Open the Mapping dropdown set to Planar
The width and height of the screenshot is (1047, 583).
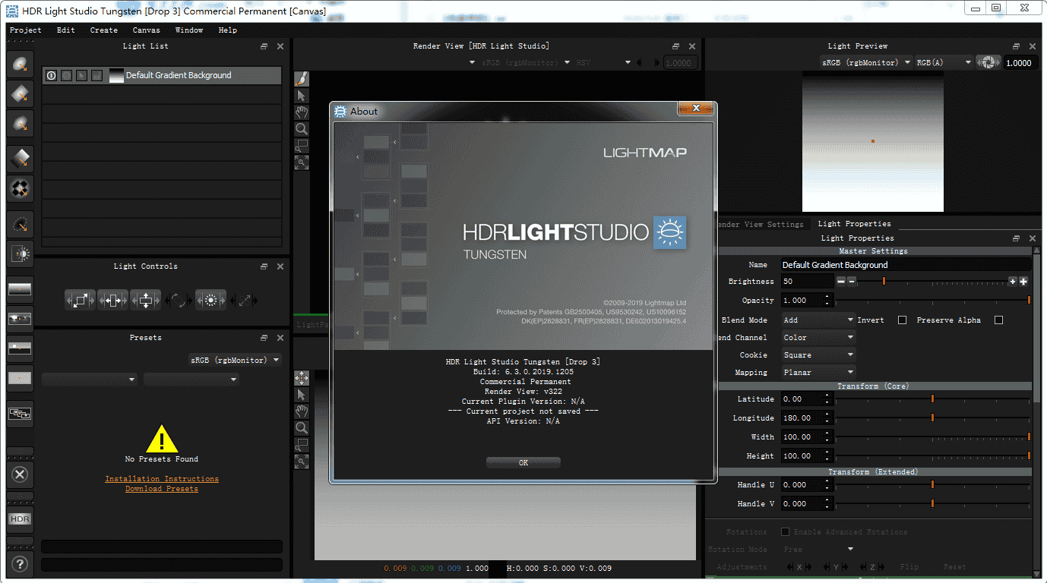point(818,372)
